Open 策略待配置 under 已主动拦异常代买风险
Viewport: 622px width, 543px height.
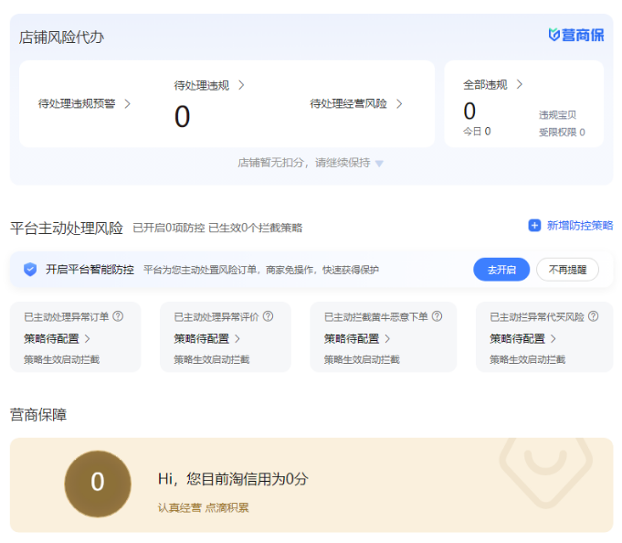tap(522, 338)
